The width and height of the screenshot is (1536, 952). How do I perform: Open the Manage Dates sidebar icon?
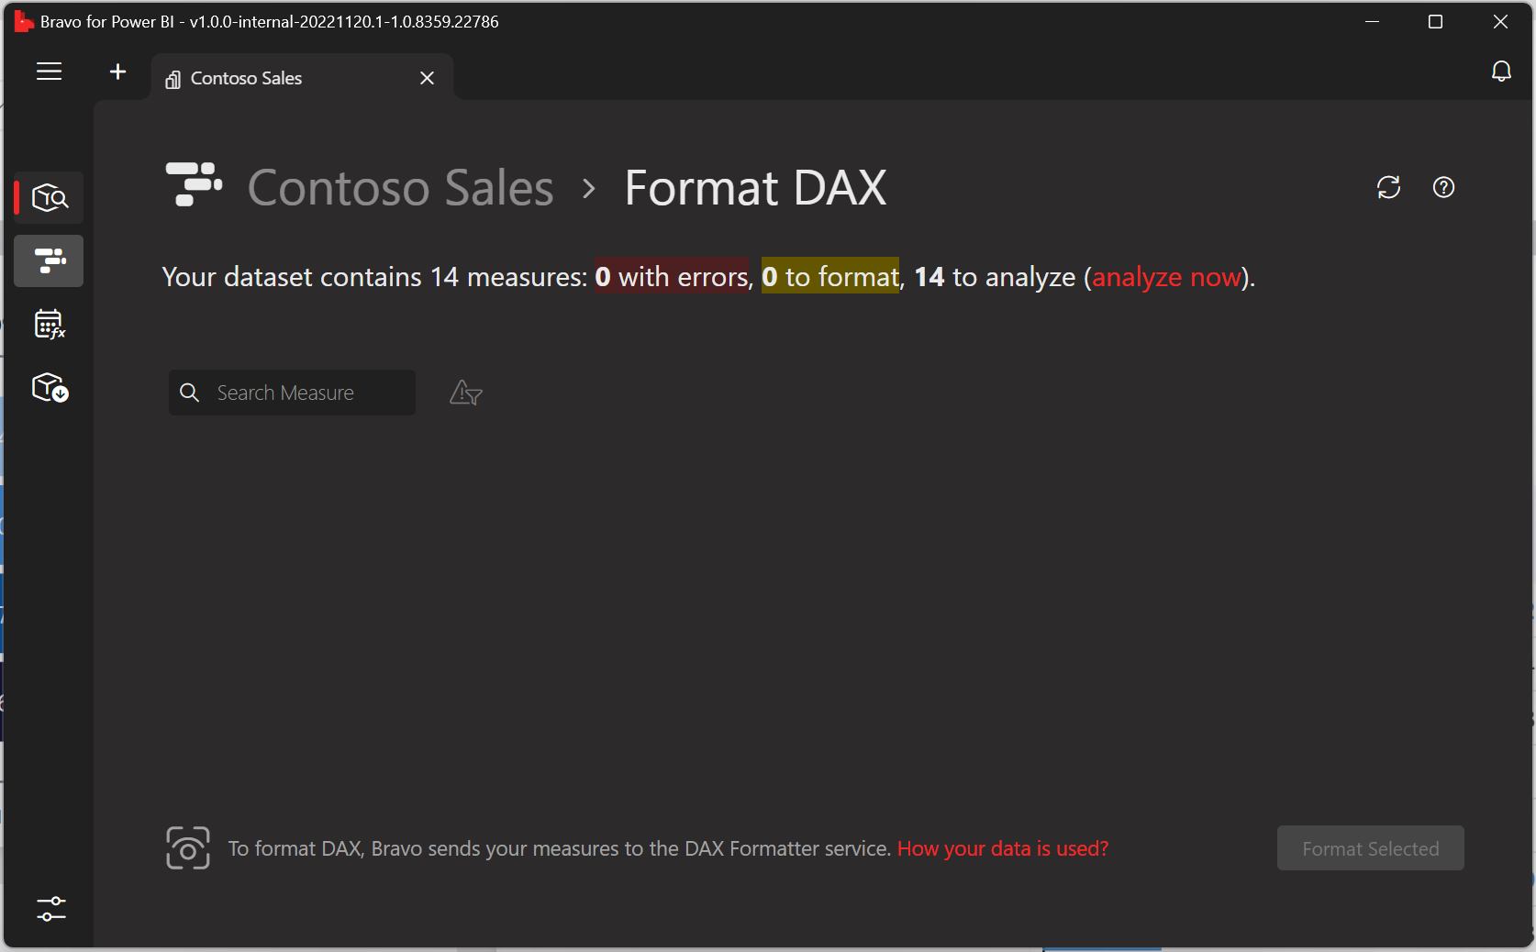click(x=48, y=324)
